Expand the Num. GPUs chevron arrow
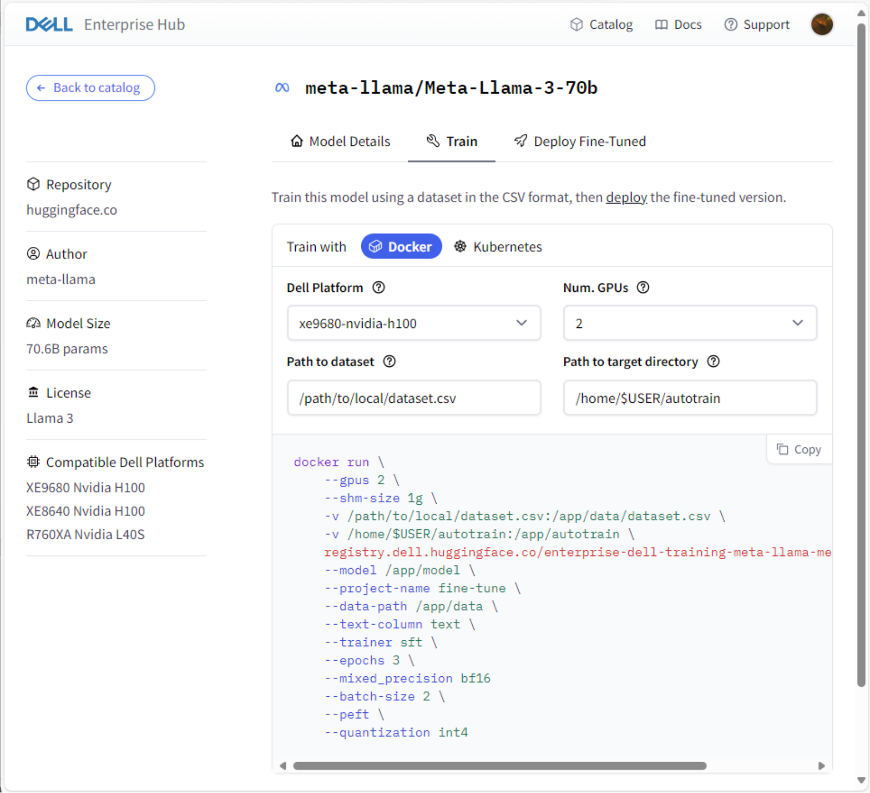 [x=798, y=323]
